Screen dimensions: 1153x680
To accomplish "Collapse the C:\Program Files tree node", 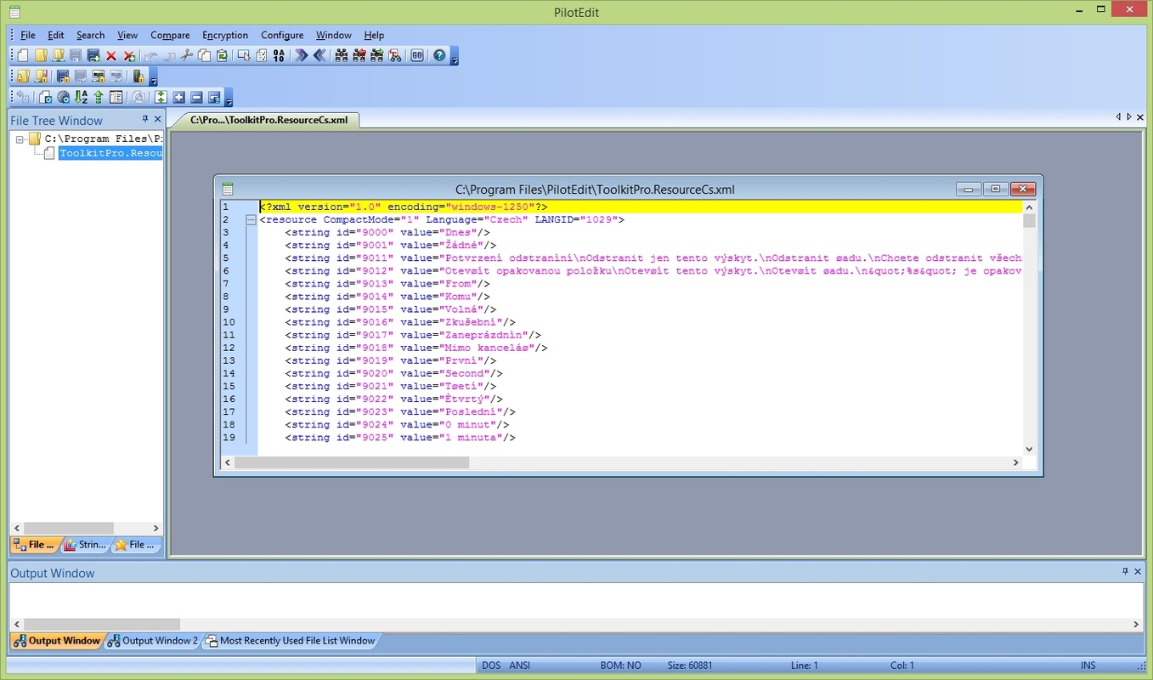I will 20,139.
